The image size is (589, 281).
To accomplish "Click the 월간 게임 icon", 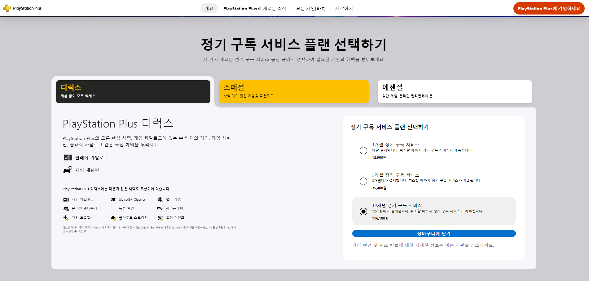I will [x=160, y=199].
